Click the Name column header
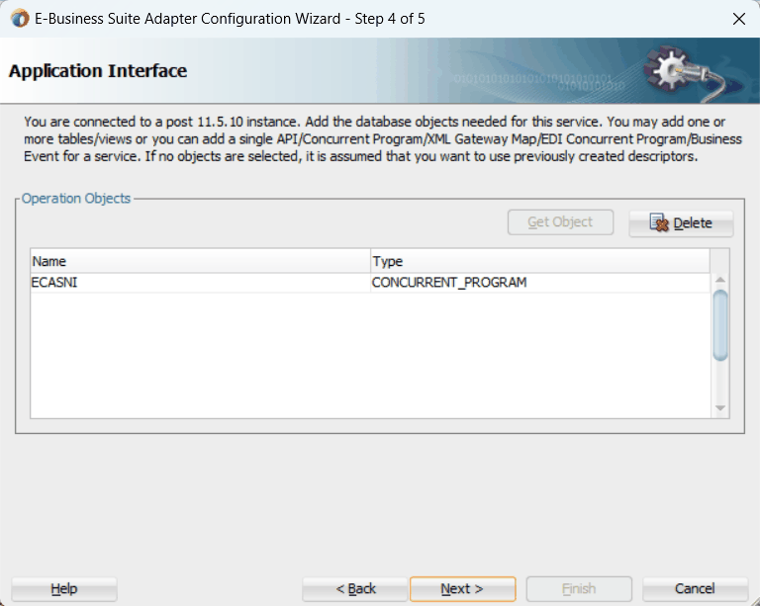Screen dimensions: 760x606 (200, 261)
